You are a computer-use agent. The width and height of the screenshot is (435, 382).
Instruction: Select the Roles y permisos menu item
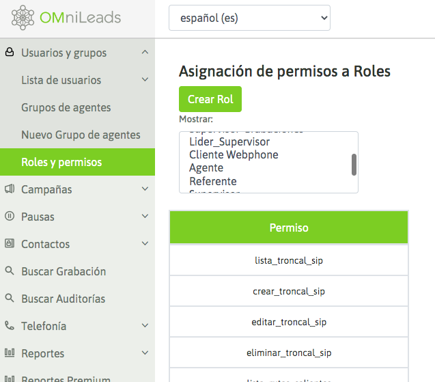[61, 162]
